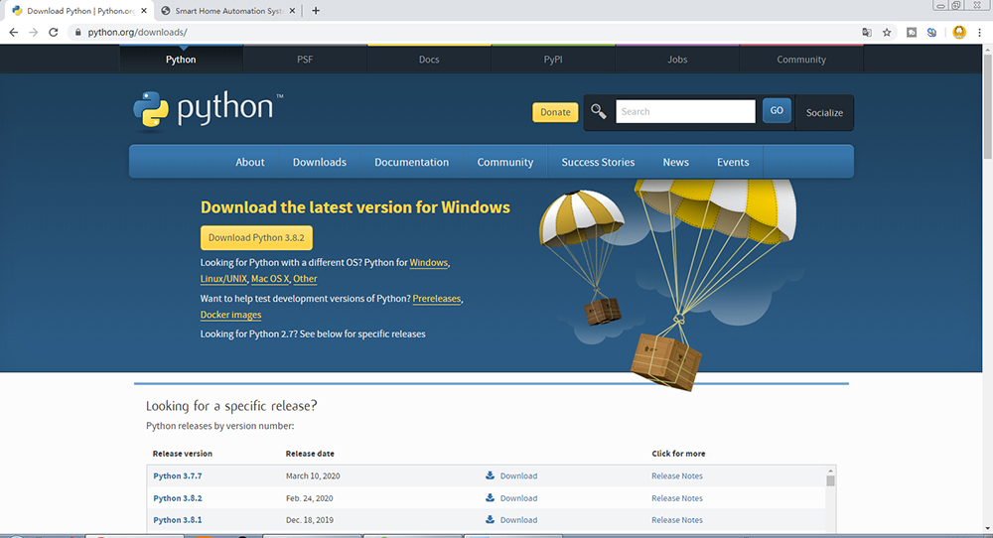
Task: Go back to the previous page
Action: pos(13,32)
